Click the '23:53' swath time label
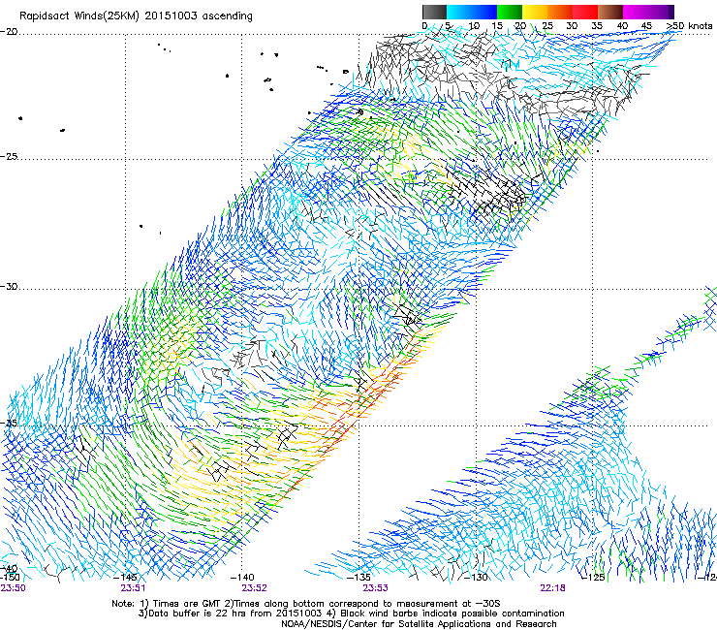Screen dimensions: 717x630 (375, 588)
